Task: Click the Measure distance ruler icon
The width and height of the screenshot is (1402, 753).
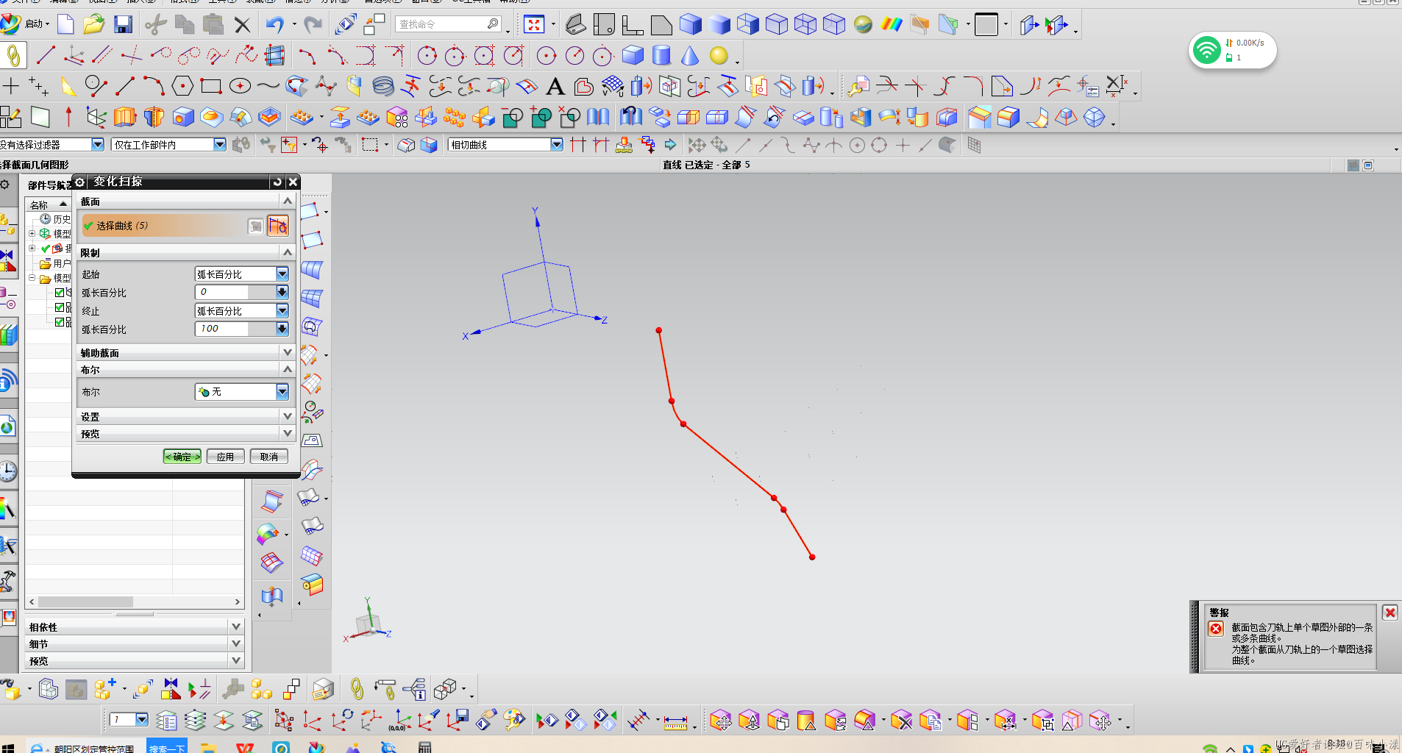Action: pyautogui.click(x=675, y=723)
